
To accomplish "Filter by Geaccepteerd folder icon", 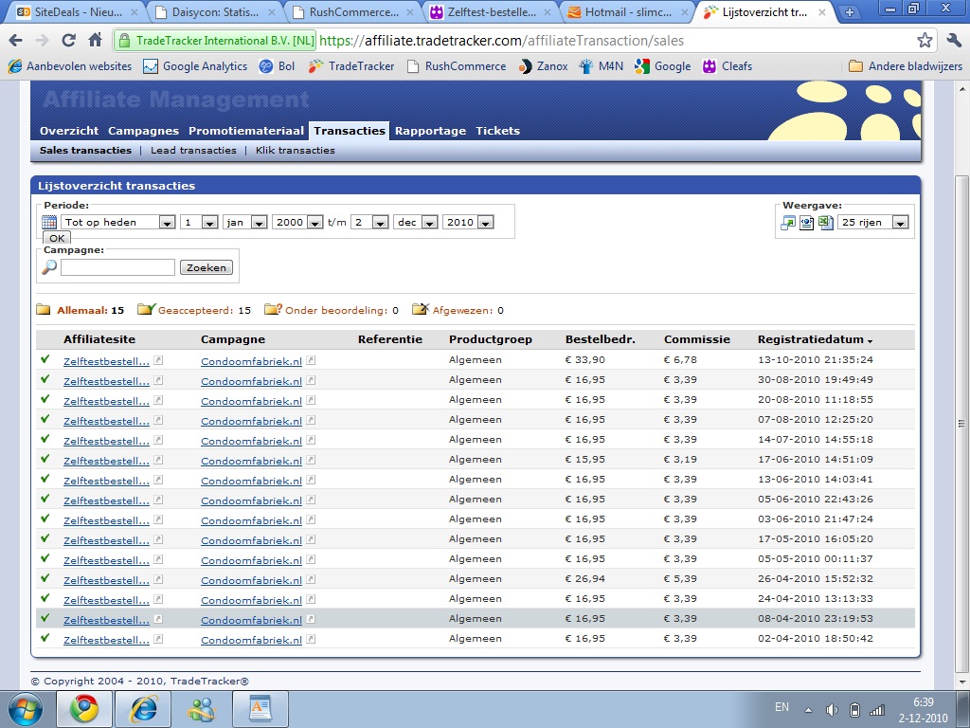I will [x=147, y=309].
